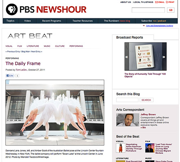Open Jeffrey Brown's Bio link

tap(143, 127)
